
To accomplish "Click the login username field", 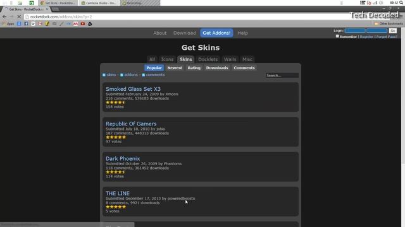I will click(x=355, y=31).
